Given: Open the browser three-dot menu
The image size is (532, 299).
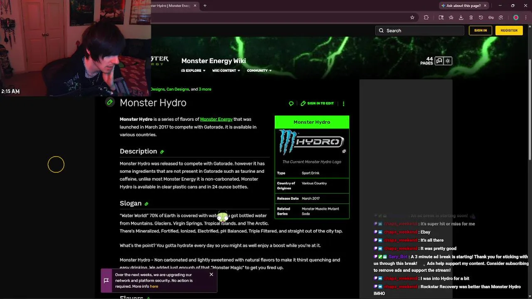Looking at the screenshot, I should tap(526, 17).
